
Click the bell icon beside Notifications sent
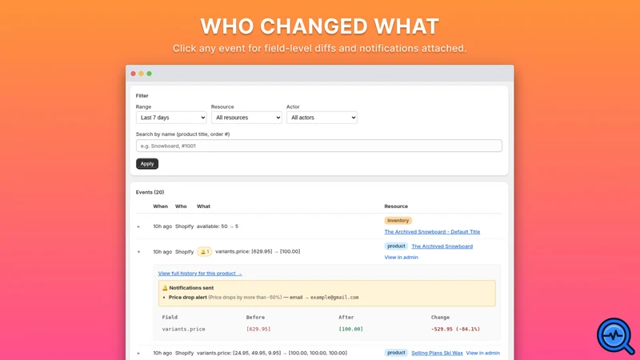click(165, 288)
